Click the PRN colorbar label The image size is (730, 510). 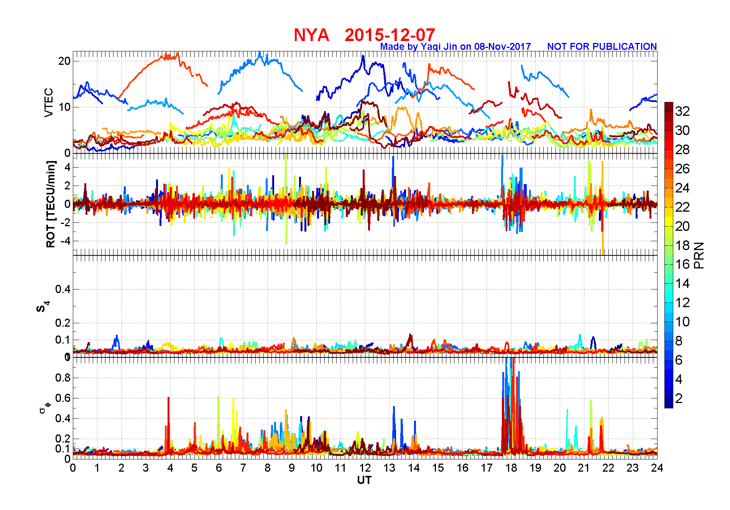699,255
